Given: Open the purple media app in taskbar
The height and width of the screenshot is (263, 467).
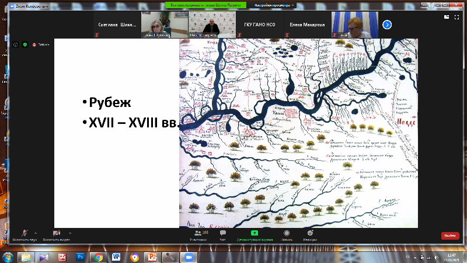Looking at the screenshot, I should (44, 257).
